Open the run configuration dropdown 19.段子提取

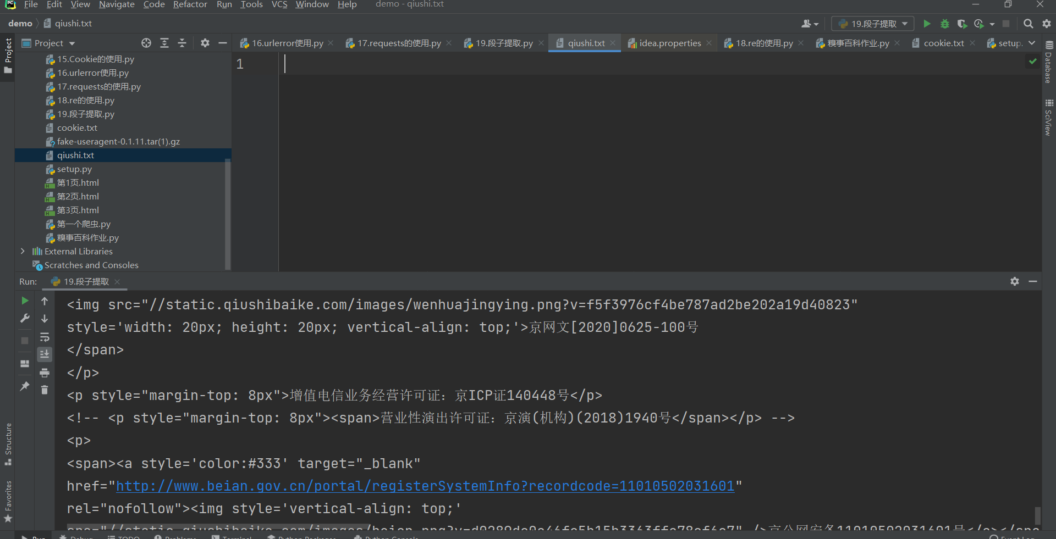pos(873,24)
